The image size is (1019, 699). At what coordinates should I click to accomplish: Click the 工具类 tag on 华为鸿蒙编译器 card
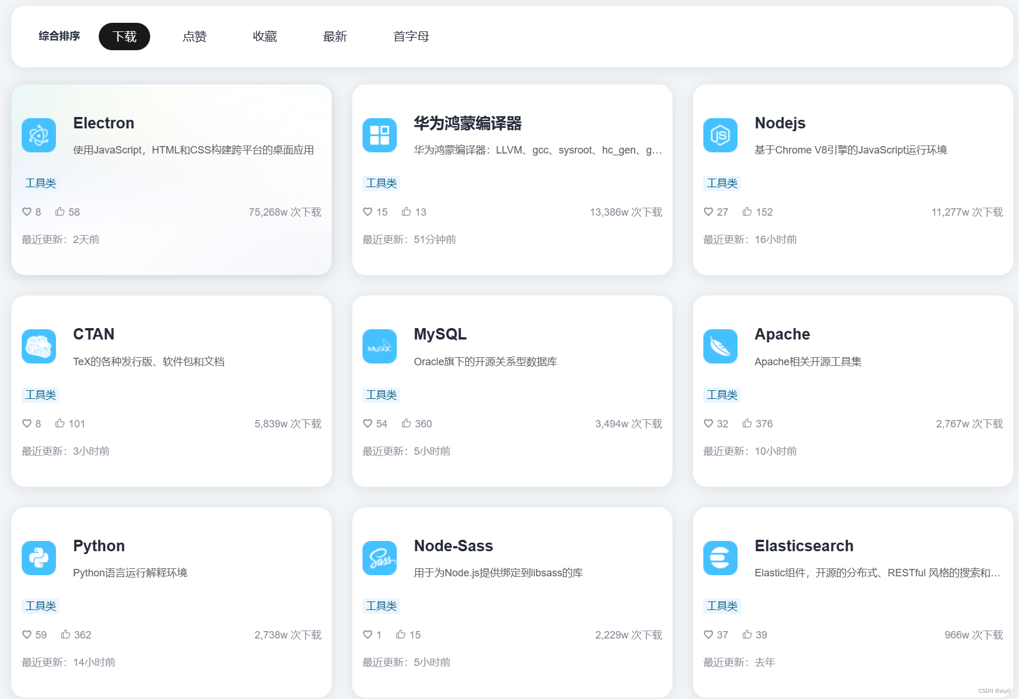tap(381, 183)
